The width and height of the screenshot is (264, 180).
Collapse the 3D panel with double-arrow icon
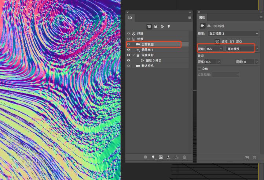(190, 12)
